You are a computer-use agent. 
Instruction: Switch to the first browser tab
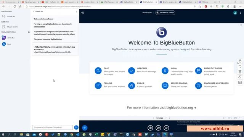click(x=10, y=2)
